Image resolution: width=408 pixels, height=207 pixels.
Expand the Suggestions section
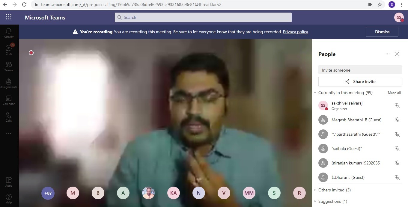(315, 201)
